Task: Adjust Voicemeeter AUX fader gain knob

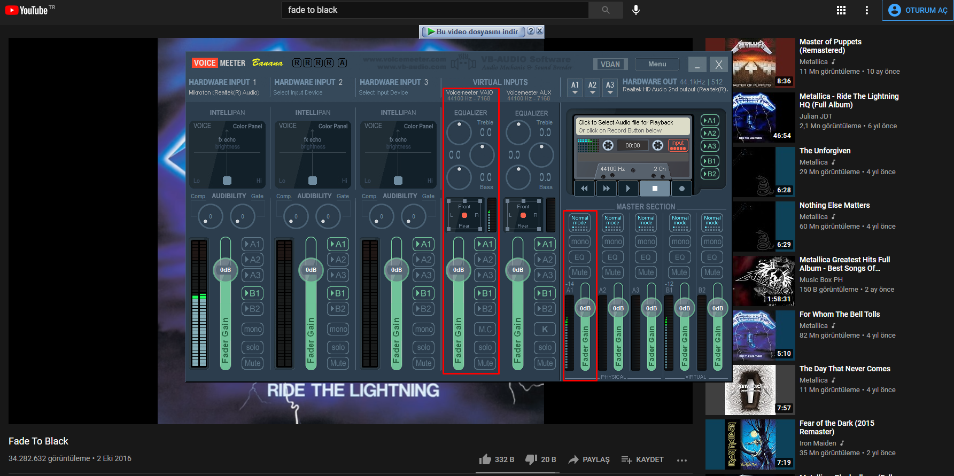Action: tap(518, 270)
